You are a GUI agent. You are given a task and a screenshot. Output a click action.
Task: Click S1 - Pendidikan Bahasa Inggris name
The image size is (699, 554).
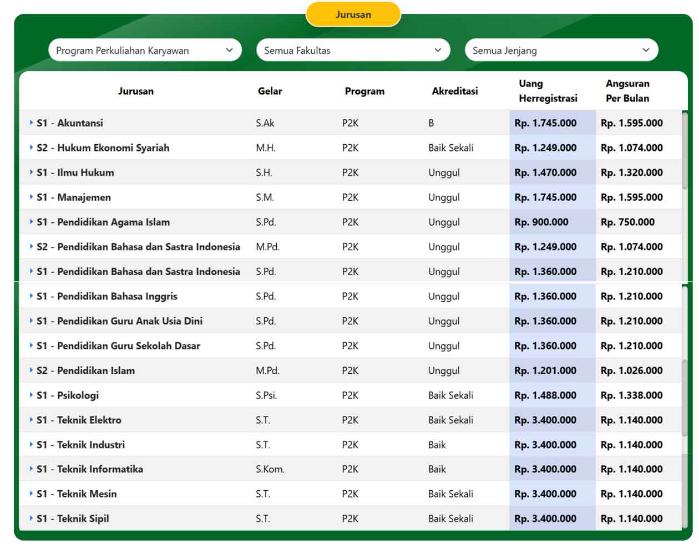click(x=107, y=296)
